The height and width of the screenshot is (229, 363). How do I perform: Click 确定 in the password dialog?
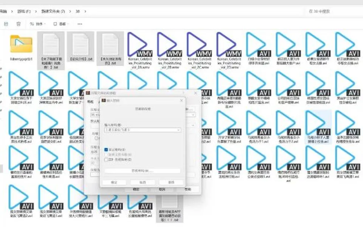(x=114, y=182)
